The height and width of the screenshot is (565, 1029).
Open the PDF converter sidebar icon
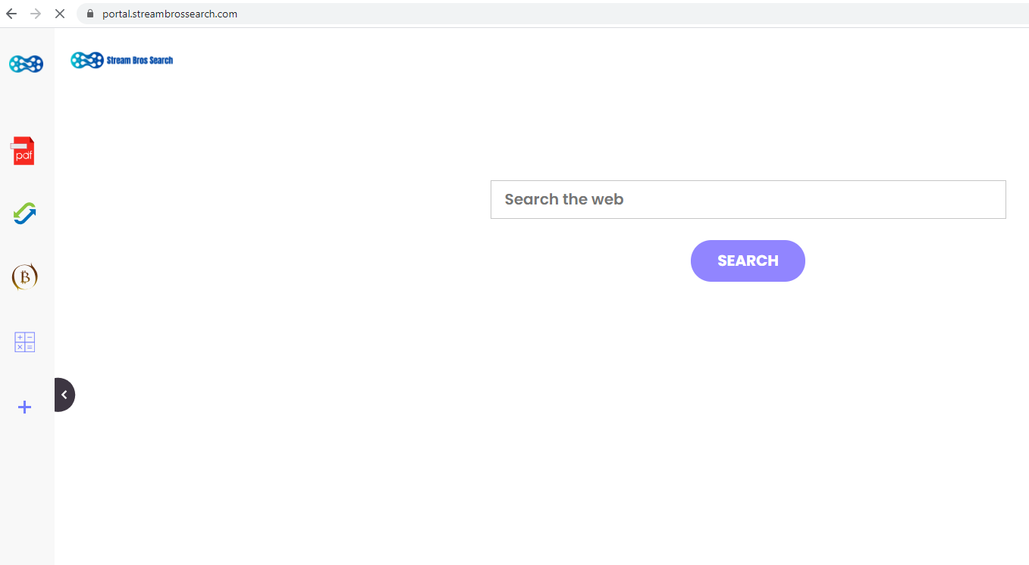tap(24, 151)
